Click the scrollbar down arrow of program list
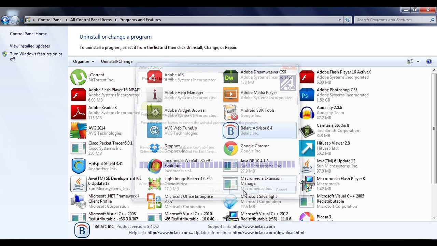437x246 pixels. 434,218
